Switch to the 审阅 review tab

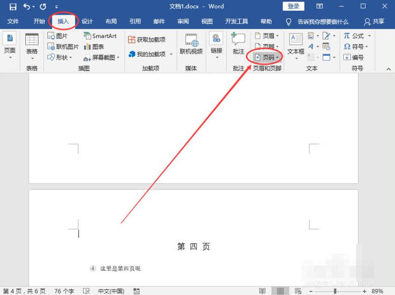183,22
